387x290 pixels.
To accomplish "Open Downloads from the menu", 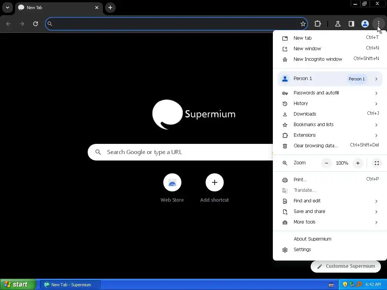I will (x=330, y=114).
